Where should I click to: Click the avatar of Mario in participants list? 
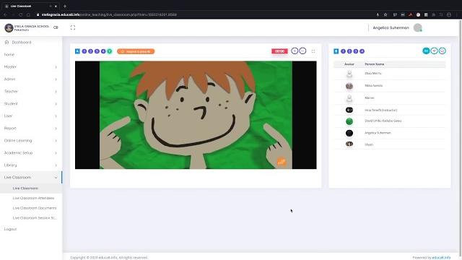tap(349, 98)
